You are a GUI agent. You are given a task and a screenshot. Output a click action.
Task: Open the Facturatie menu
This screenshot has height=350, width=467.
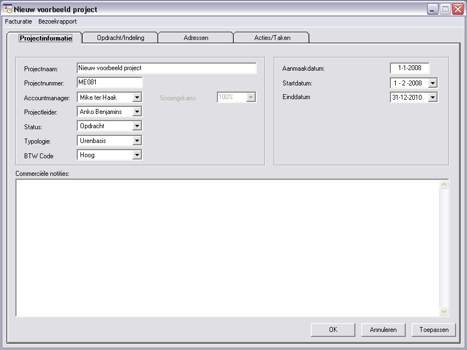pos(19,21)
